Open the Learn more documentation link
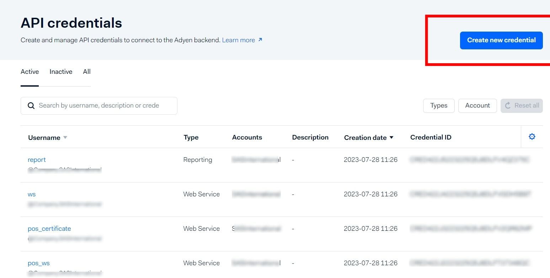 pos(239,40)
